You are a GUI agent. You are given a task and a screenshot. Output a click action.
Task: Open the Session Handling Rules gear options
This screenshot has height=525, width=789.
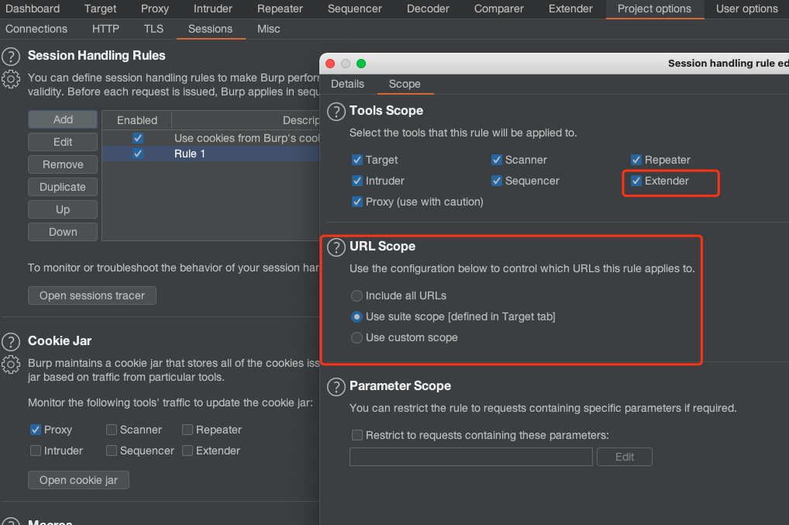(x=11, y=78)
